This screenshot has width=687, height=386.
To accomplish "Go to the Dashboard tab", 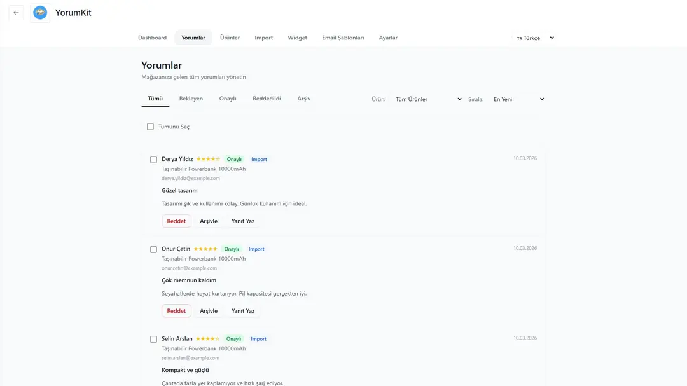I will click(152, 38).
